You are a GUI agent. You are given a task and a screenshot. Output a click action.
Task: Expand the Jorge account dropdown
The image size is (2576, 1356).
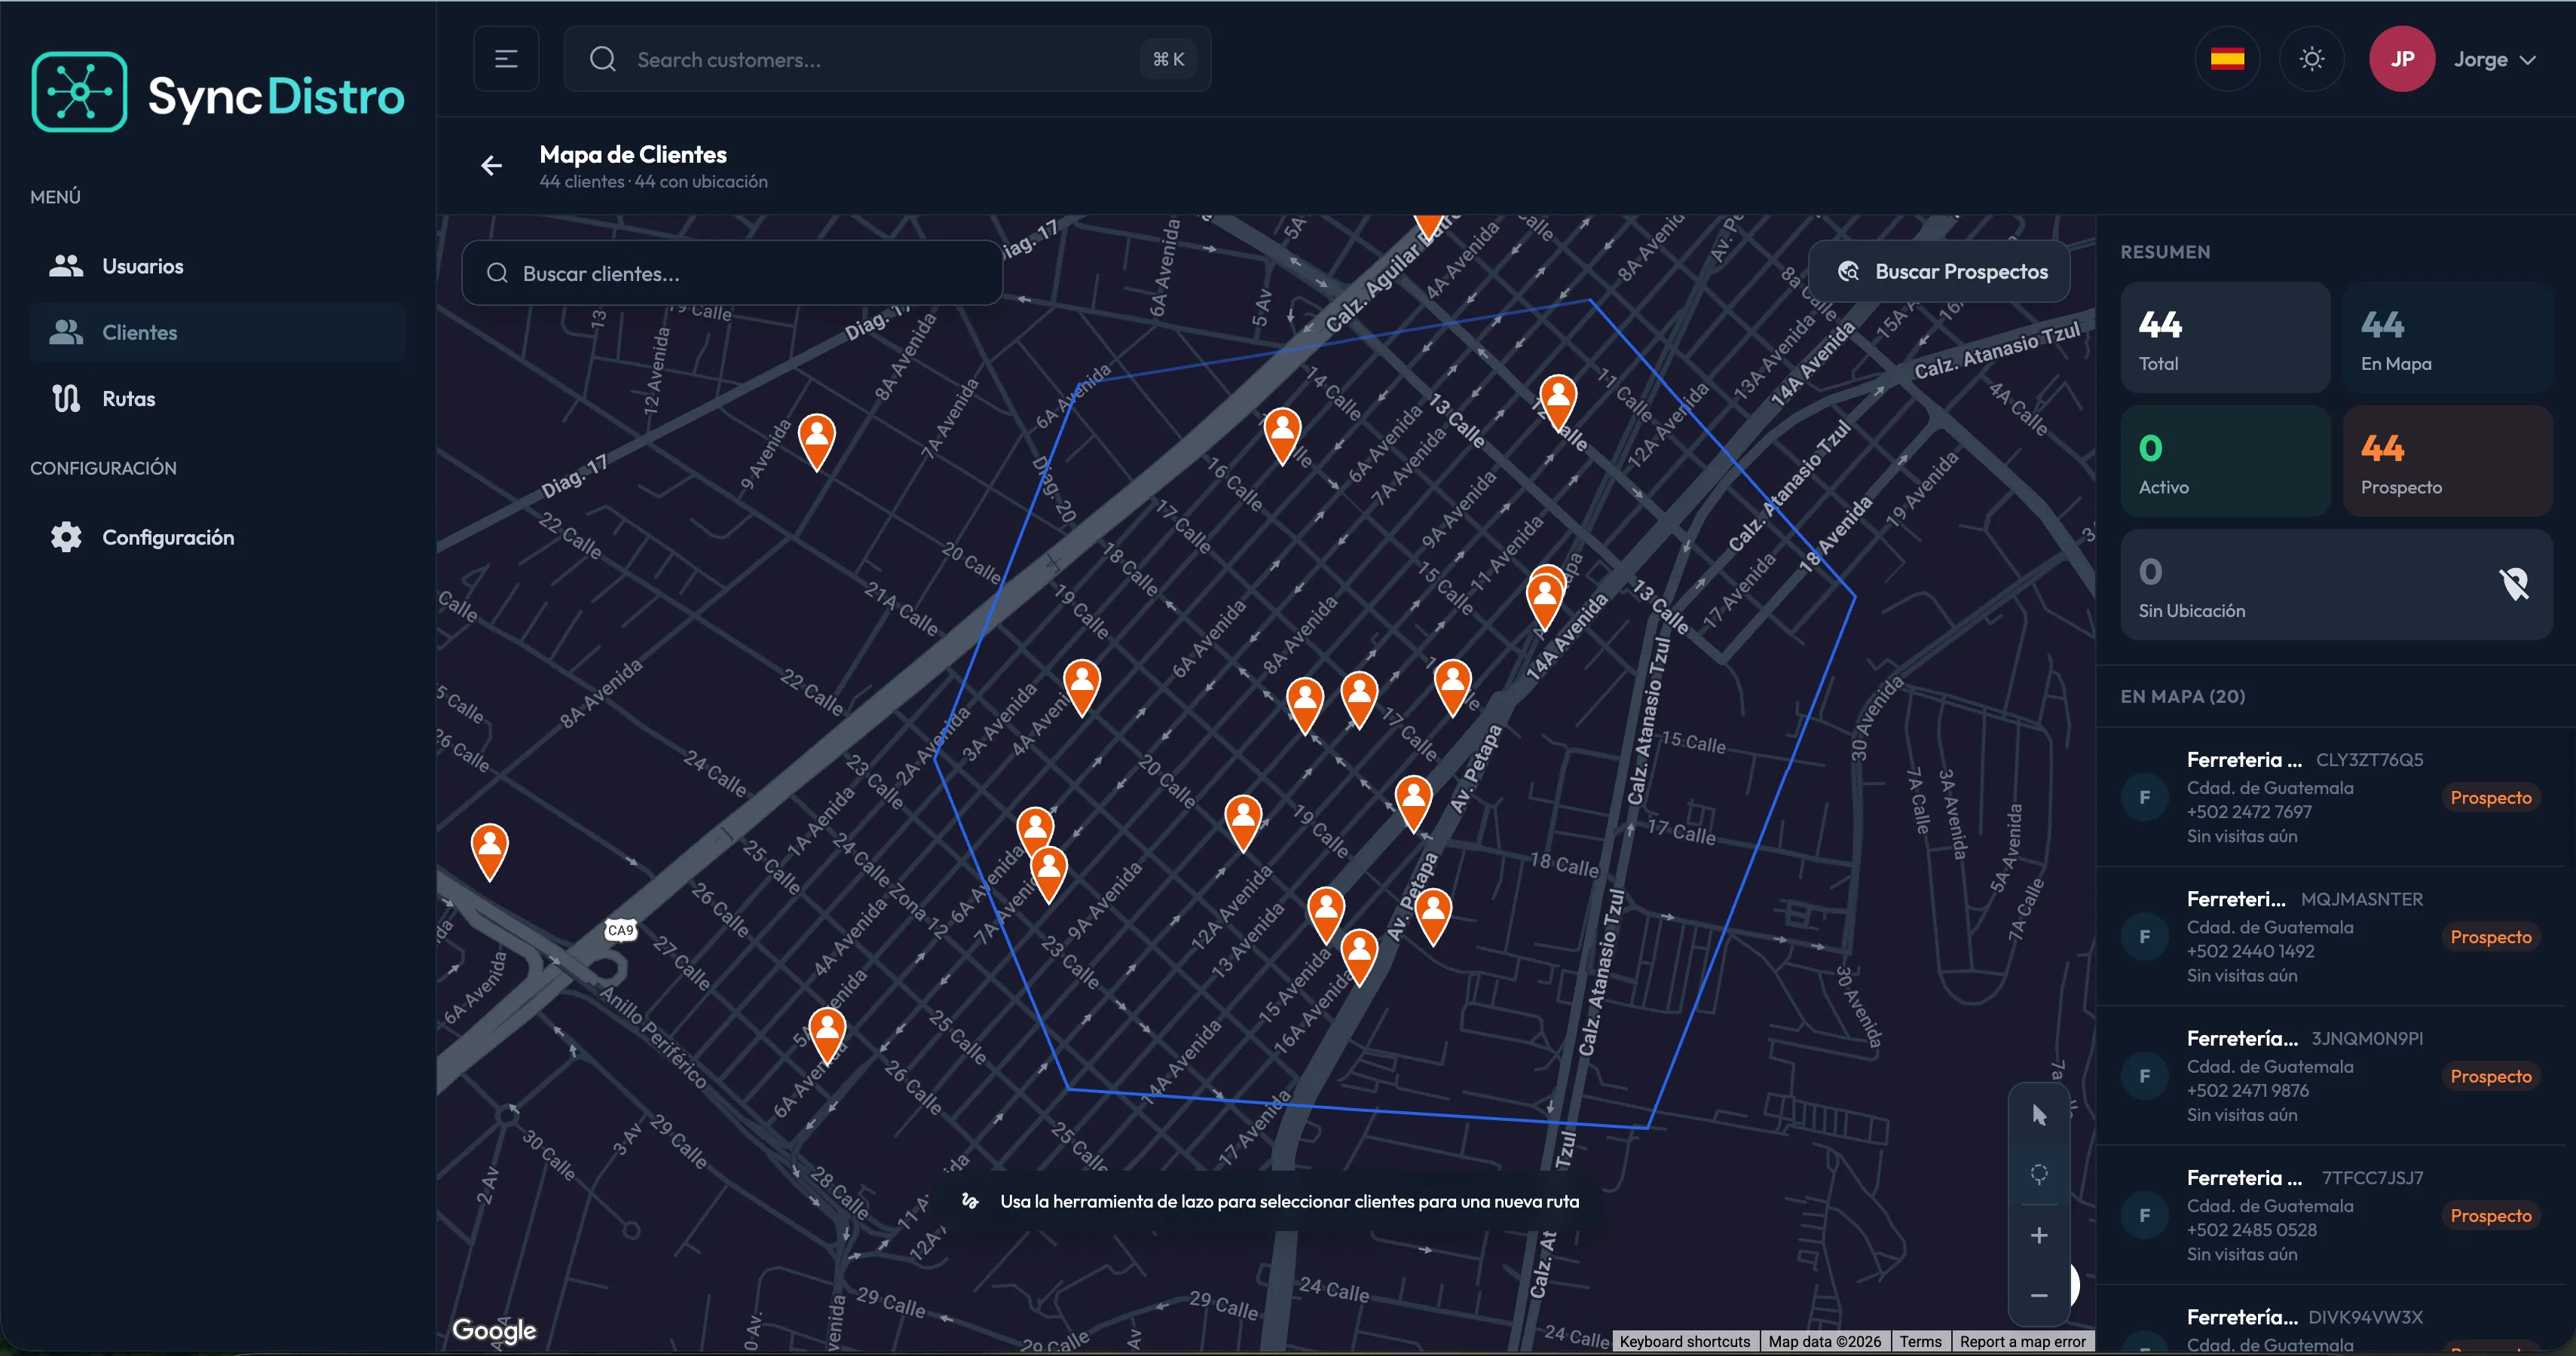pyautogui.click(x=2495, y=59)
